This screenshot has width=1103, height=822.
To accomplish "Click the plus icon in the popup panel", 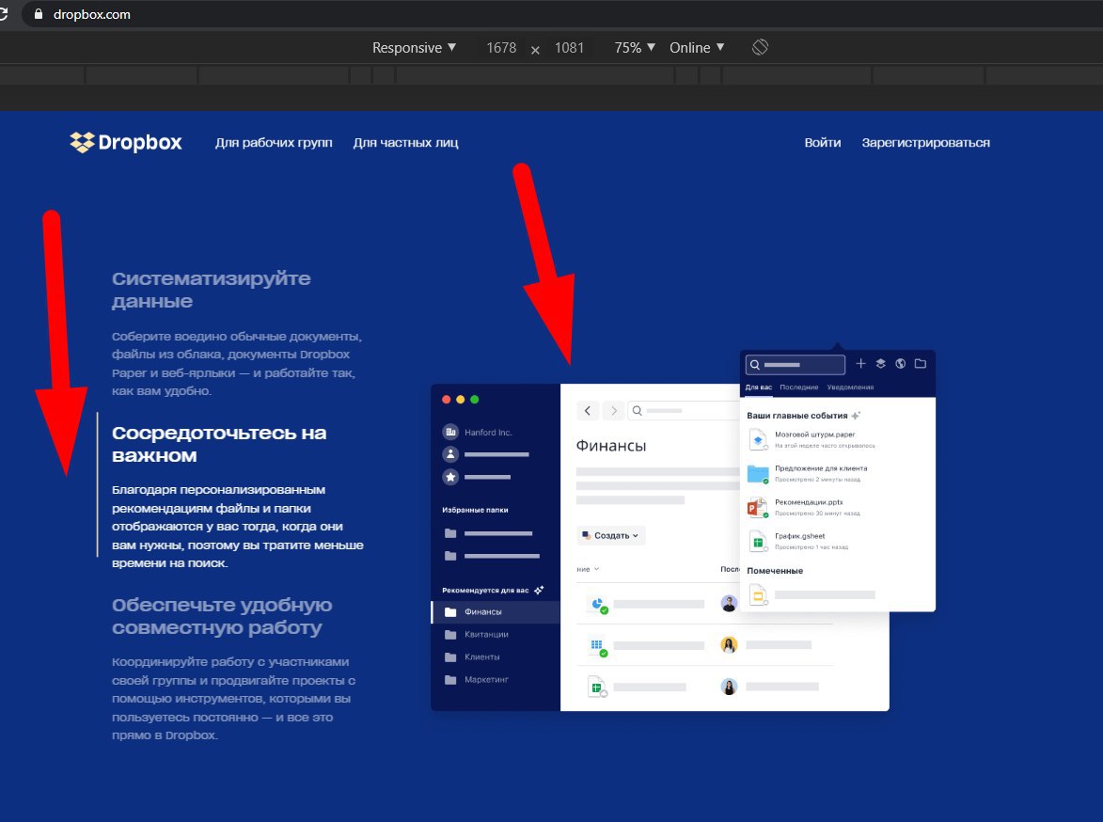I will [860, 363].
